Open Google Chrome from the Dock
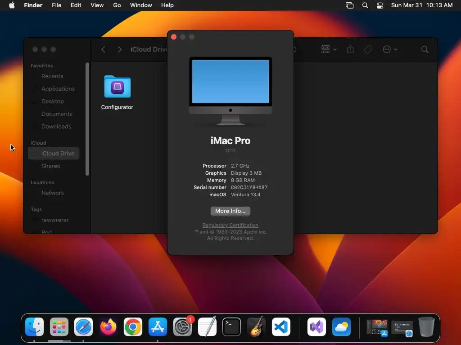461x345 pixels. click(x=133, y=327)
